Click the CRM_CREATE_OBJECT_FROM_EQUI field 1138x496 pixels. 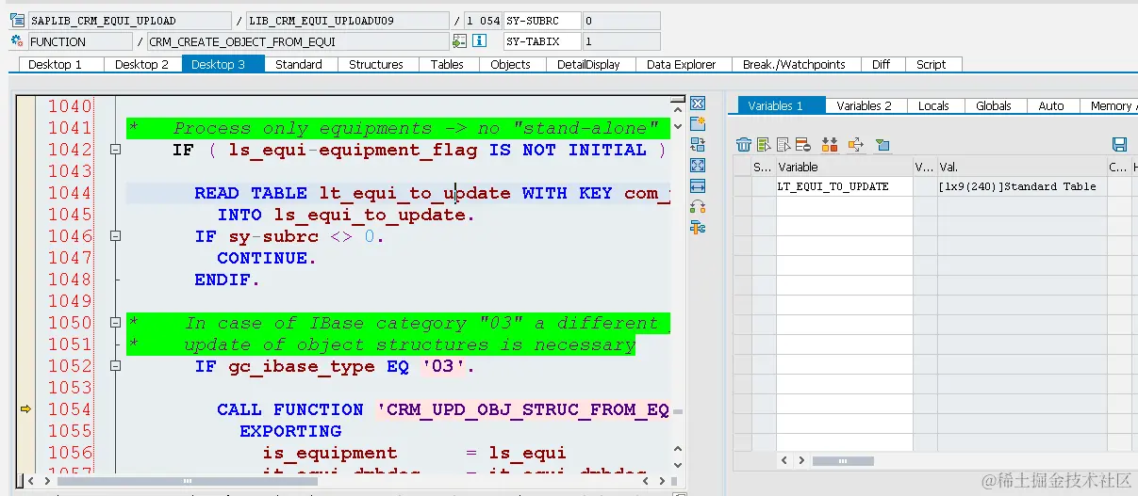(x=298, y=41)
